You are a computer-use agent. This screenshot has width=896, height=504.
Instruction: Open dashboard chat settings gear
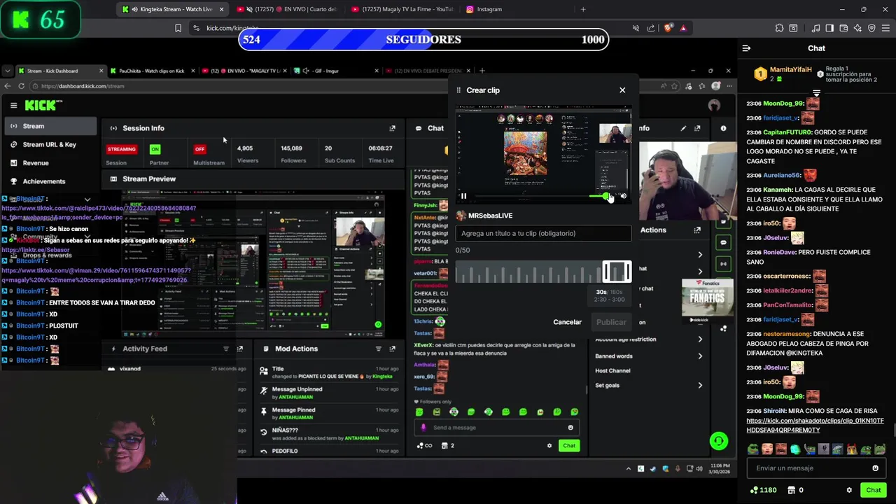tap(549, 446)
